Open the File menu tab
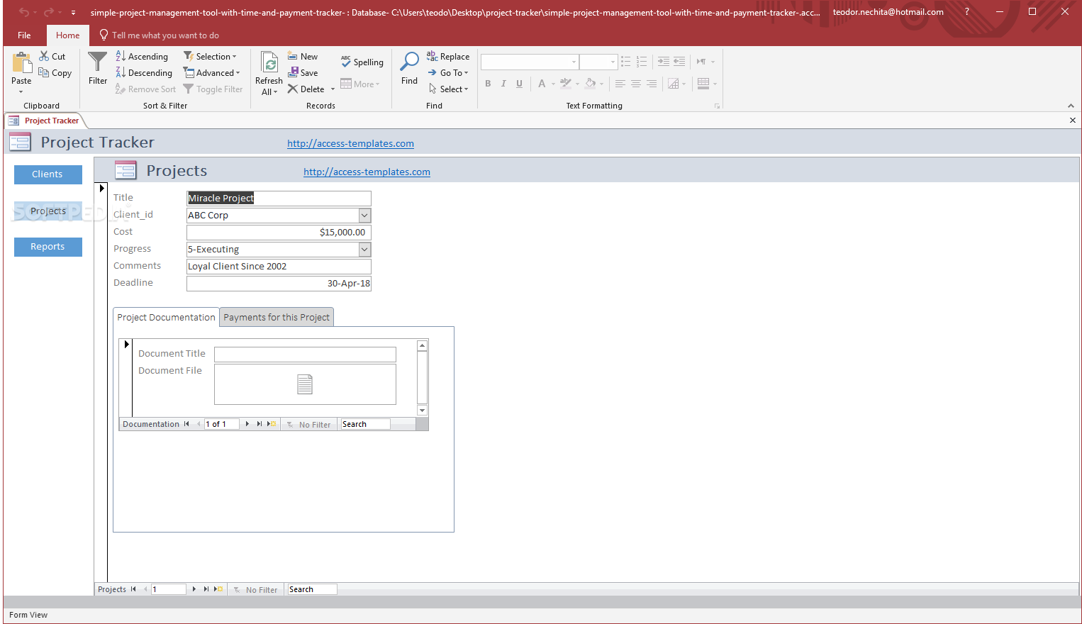This screenshot has width=1082, height=624. click(24, 35)
